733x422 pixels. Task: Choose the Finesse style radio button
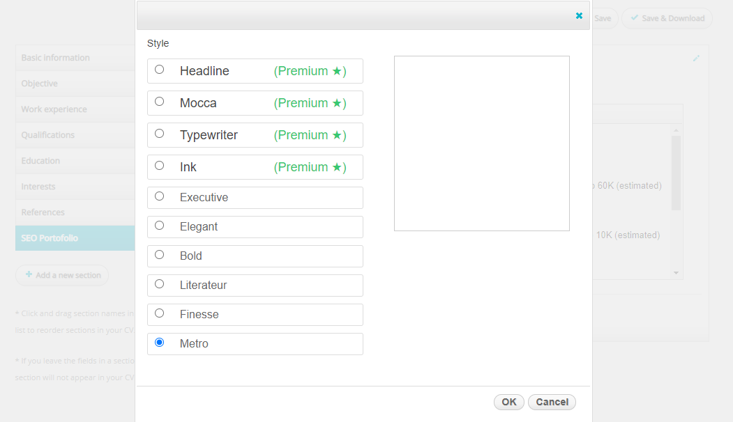pyautogui.click(x=160, y=313)
